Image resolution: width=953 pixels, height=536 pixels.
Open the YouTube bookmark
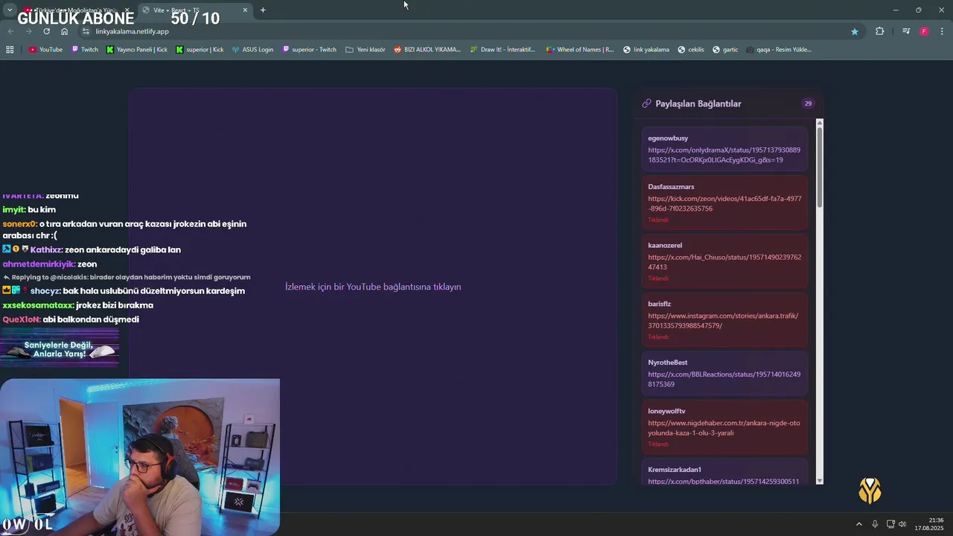45,50
